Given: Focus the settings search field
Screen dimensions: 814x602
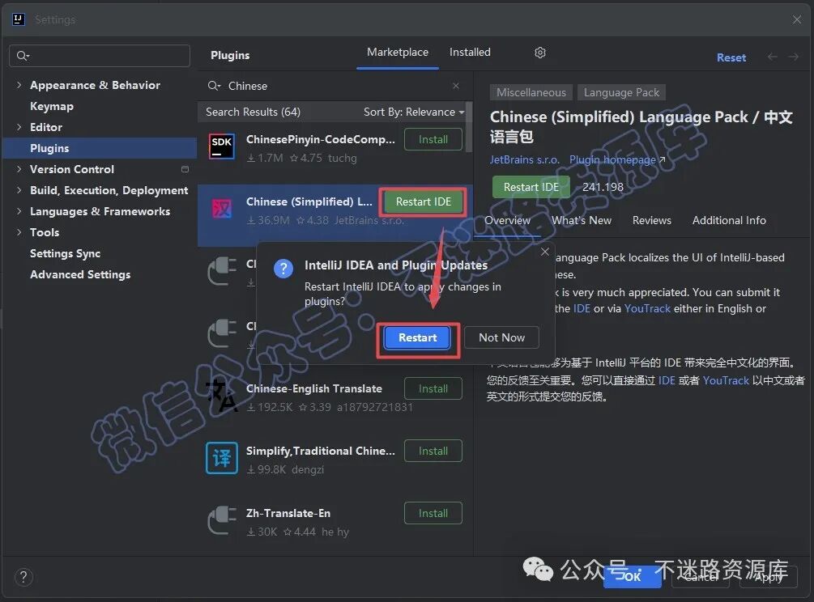Looking at the screenshot, I should (100, 56).
